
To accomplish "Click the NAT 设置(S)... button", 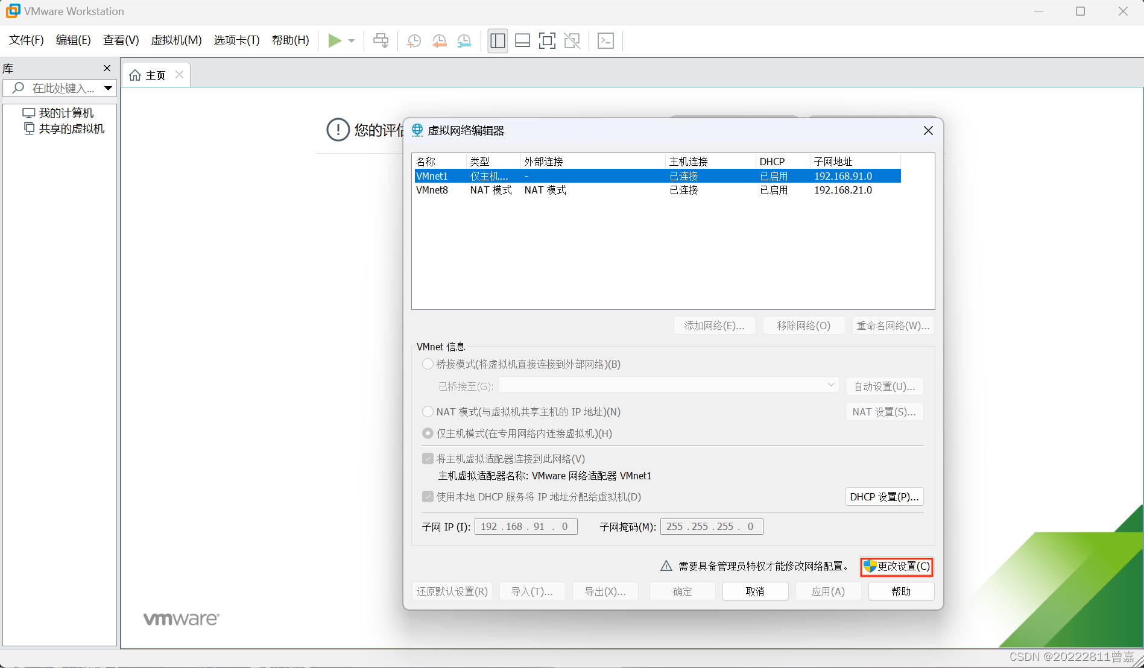I will coord(885,412).
